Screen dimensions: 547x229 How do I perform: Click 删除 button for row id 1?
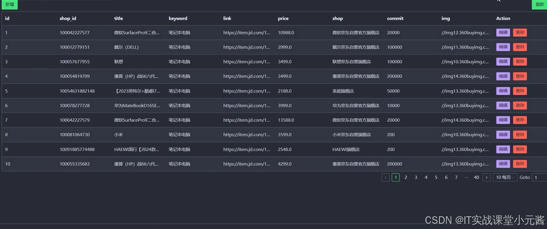(520, 32)
